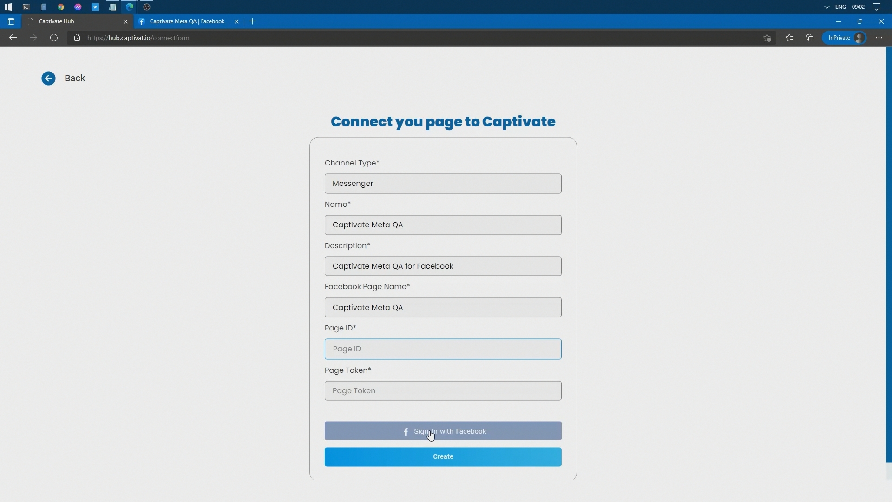Open Chrome from the taskbar
This screenshot has width=892, height=502.
tap(61, 7)
